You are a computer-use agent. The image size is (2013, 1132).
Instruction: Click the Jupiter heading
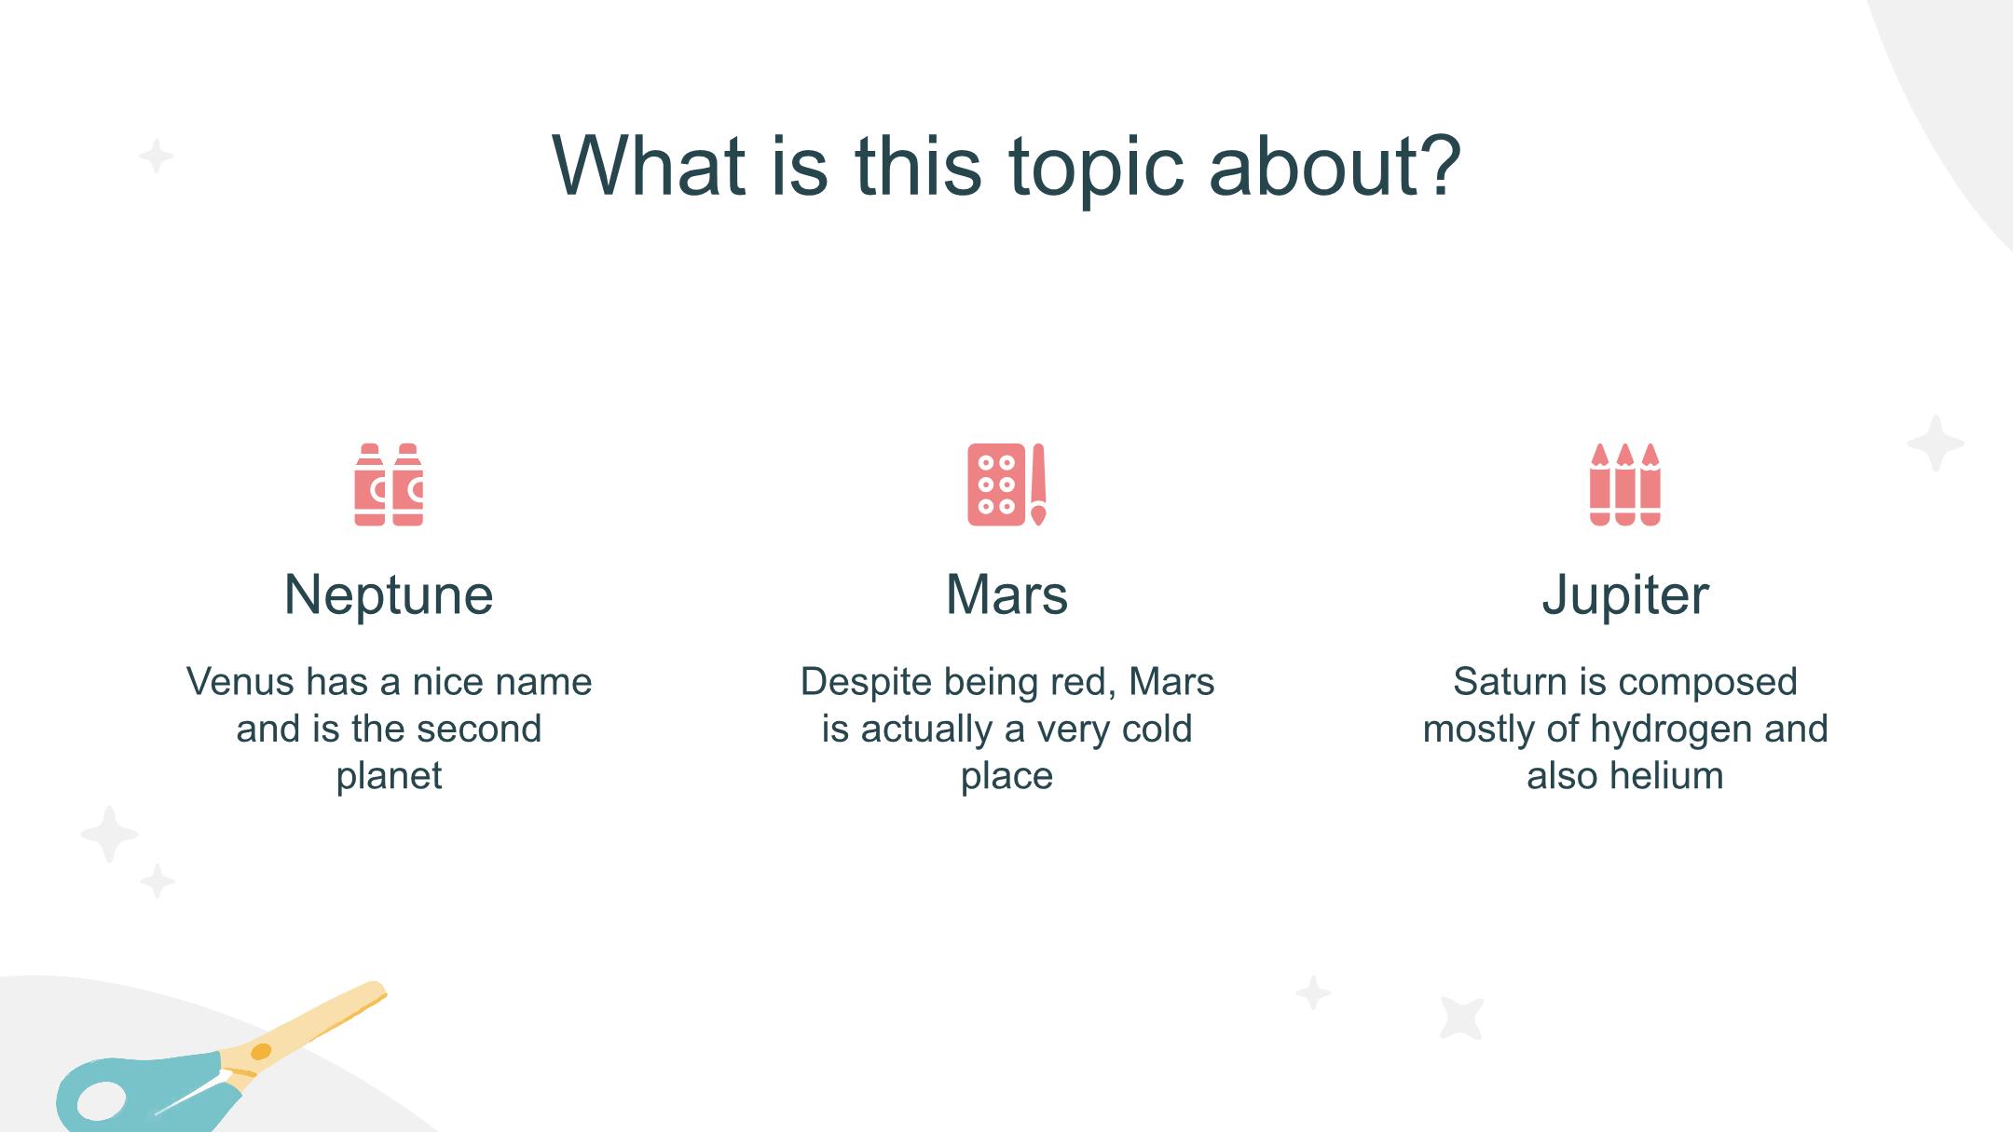pos(1625,594)
